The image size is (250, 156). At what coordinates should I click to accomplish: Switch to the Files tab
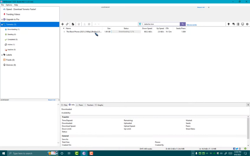click(64, 105)
